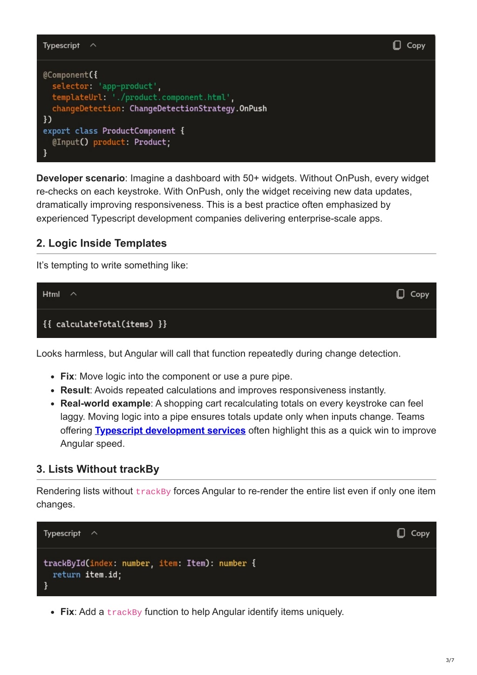This screenshot has height=675, width=477.
Task: Collapse the first Typescript code block using its chevron
Action: coord(93,45)
